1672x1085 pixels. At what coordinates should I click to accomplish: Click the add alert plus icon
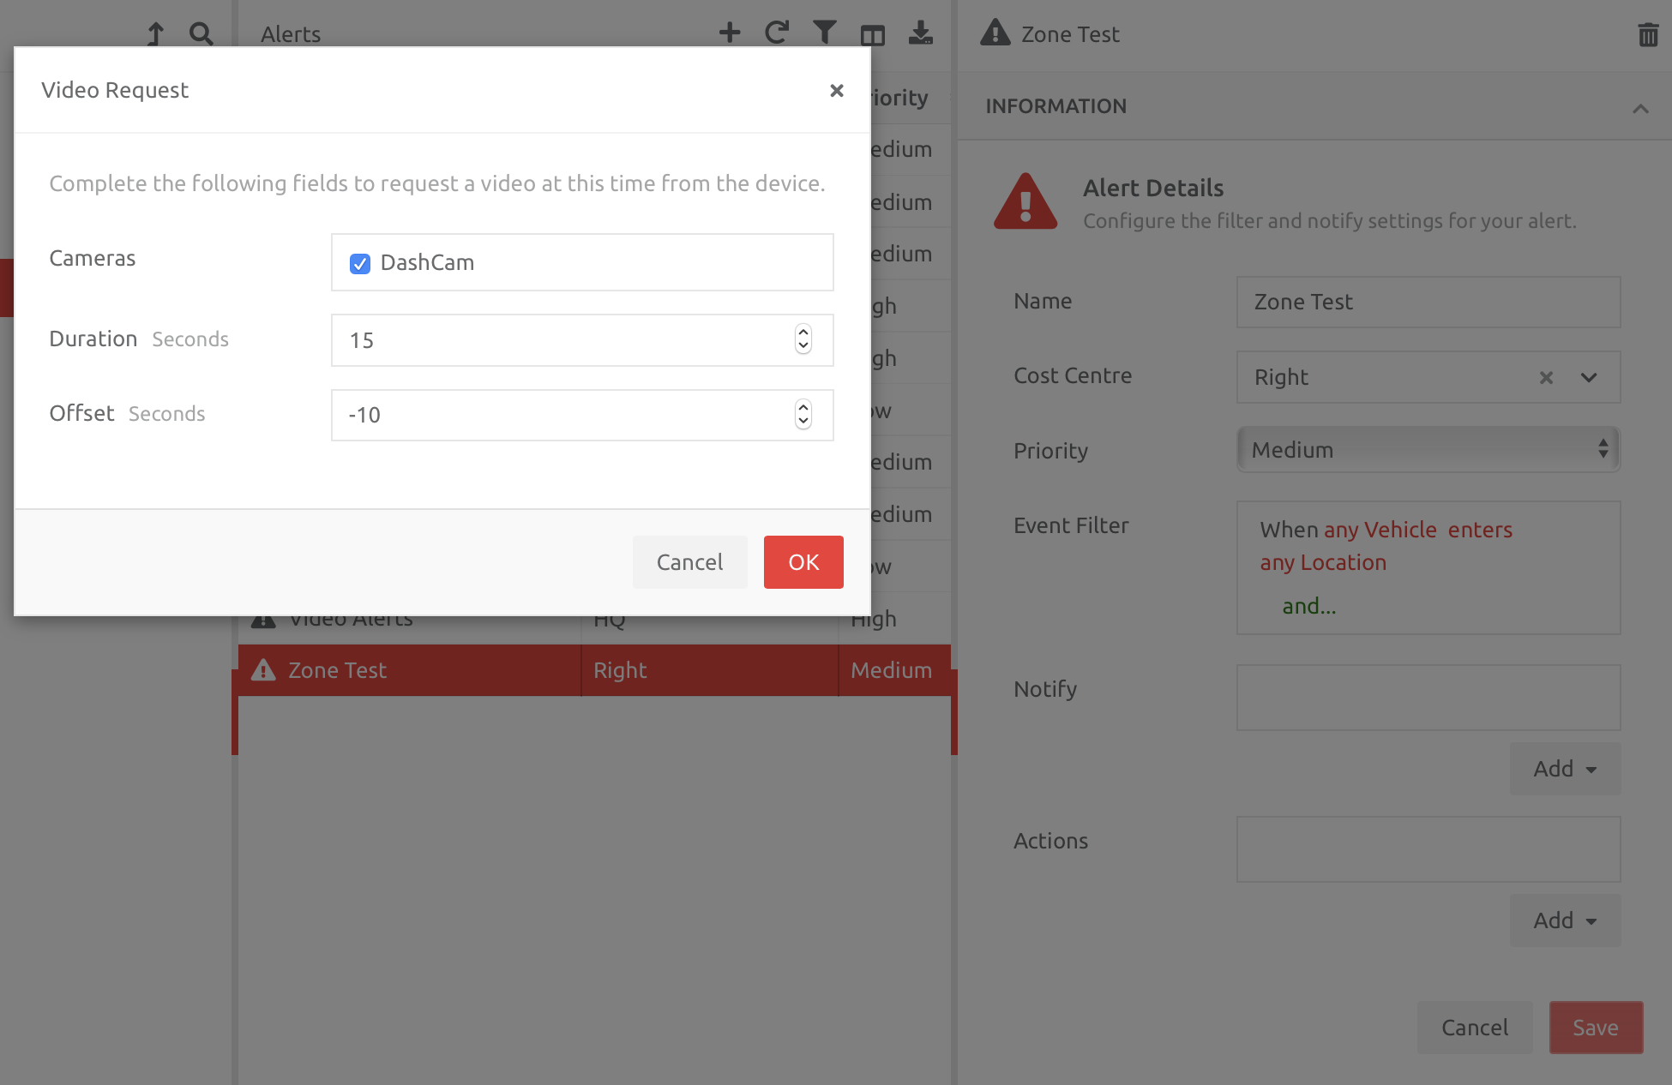tap(730, 33)
